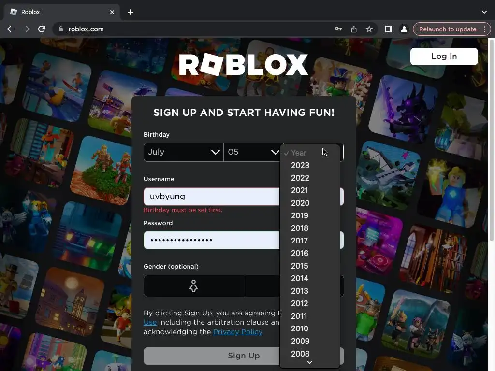Select 2019 from the year list

[x=310, y=215]
